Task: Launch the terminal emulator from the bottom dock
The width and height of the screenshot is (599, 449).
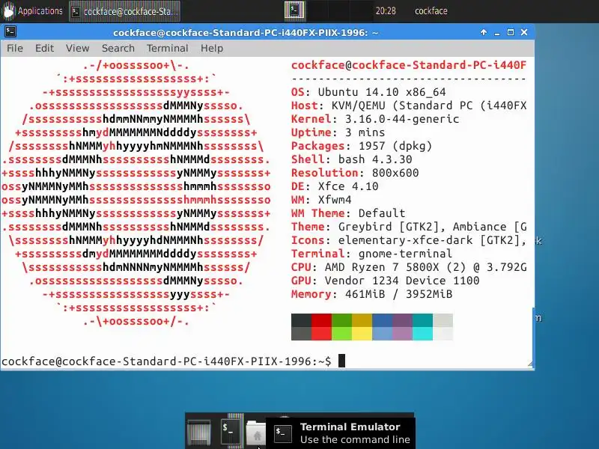Action: point(231,432)
